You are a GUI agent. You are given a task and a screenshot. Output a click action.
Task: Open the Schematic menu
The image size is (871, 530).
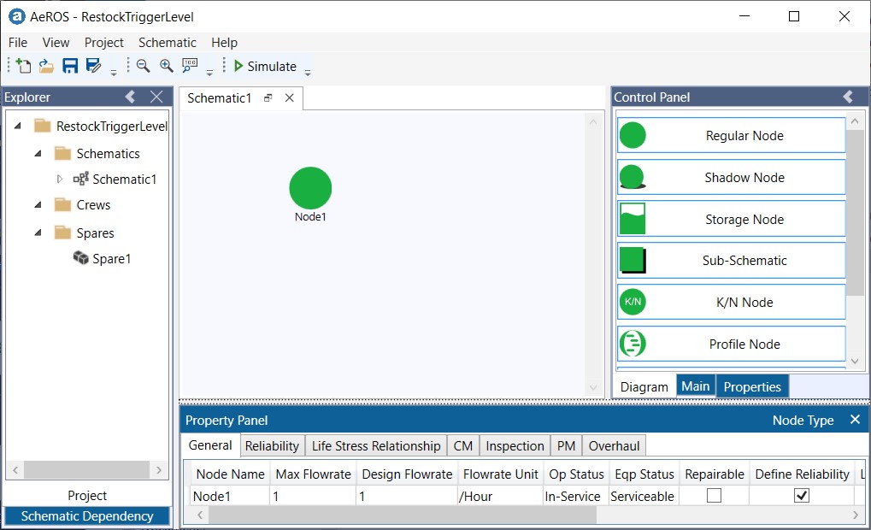click(x=167, y=42)
